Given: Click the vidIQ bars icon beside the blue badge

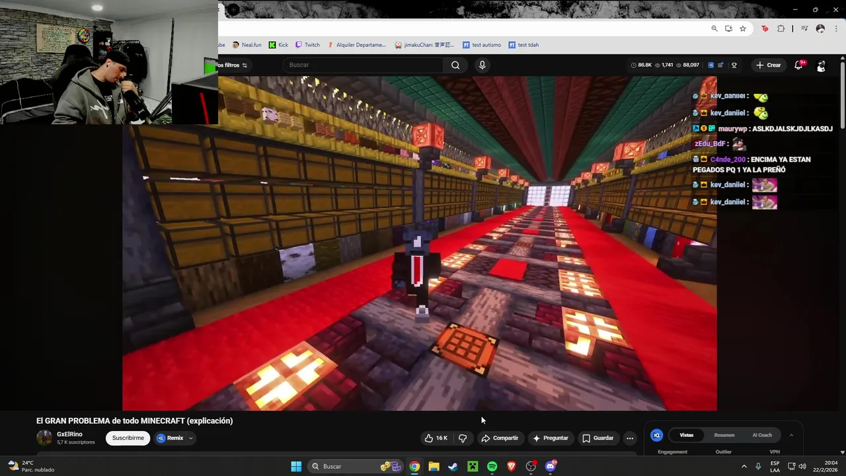Looking at the screenshot, I should [720, 65].
